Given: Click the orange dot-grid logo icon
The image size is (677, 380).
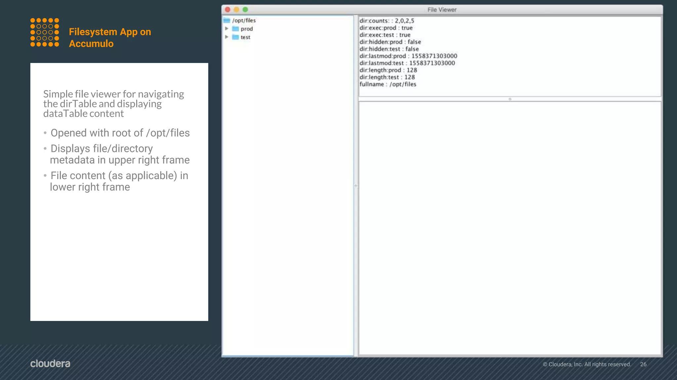Looking at the screenshot, I should pos(45,32).
